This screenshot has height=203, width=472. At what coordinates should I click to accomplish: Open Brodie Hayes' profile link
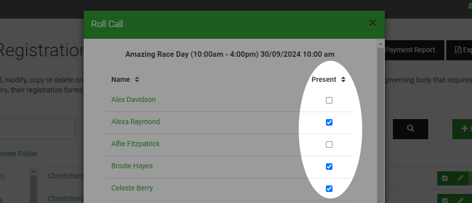[132, 166]
